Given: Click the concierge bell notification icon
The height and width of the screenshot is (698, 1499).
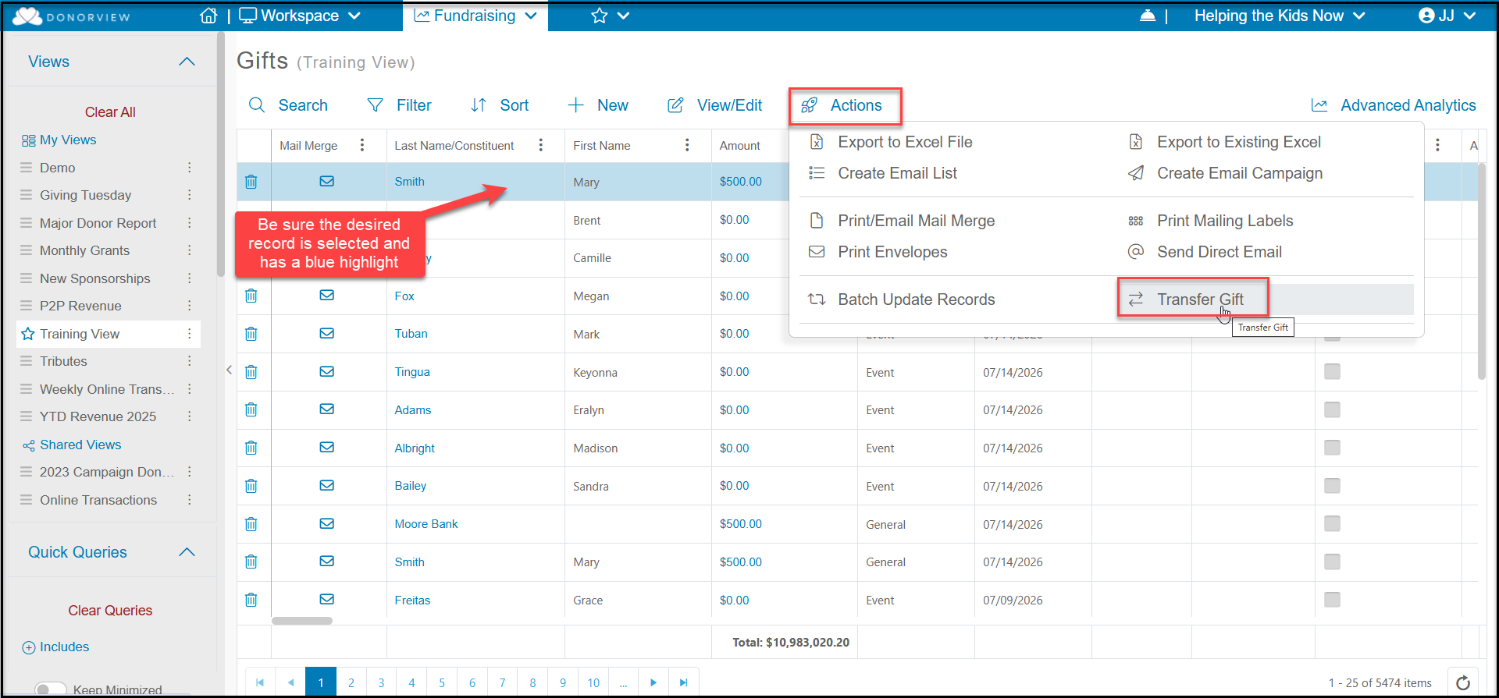Looking at the screenshot, I should click(1147, 16).
